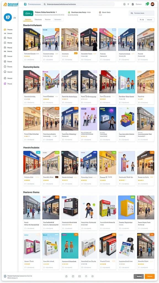Click the orange top icon in left sidebar

[5, 29]
